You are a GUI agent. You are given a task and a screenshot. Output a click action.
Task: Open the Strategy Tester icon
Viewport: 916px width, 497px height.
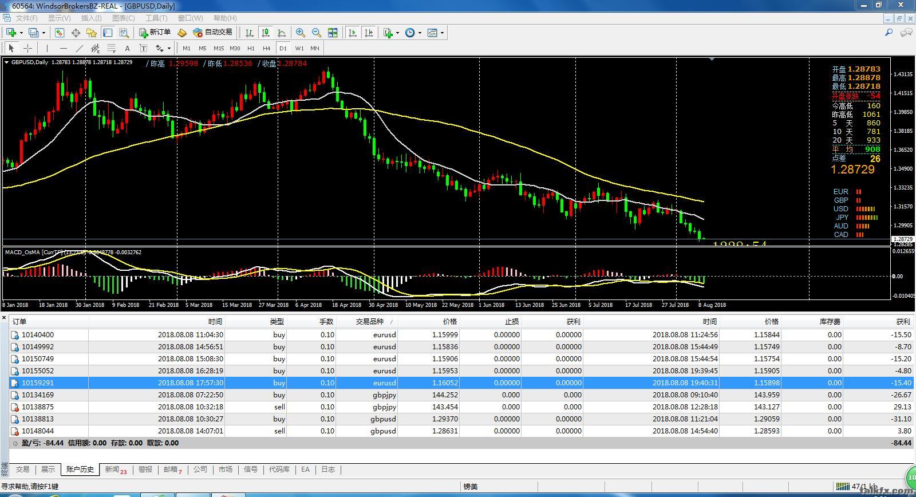pos(124,33)
